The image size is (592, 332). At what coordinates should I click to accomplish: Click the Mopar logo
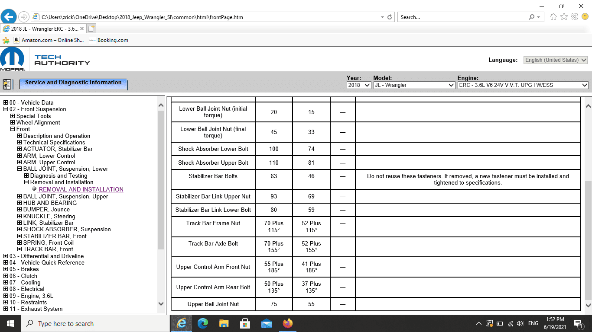pos(13,59)
